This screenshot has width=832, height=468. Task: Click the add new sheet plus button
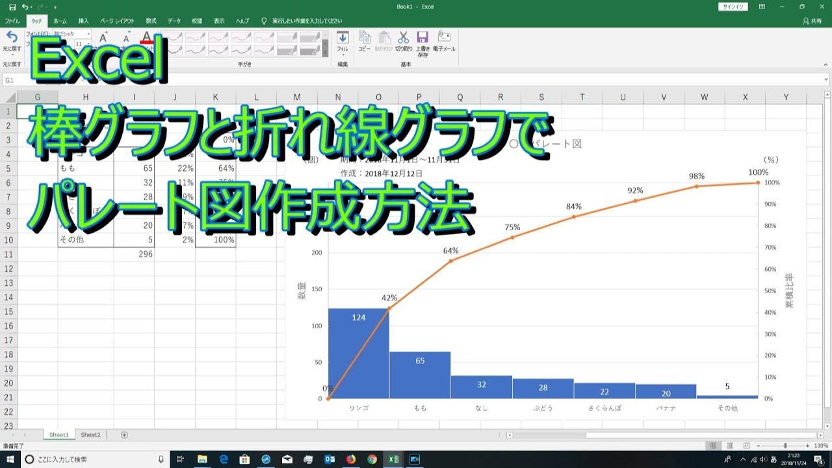point(124,435)
